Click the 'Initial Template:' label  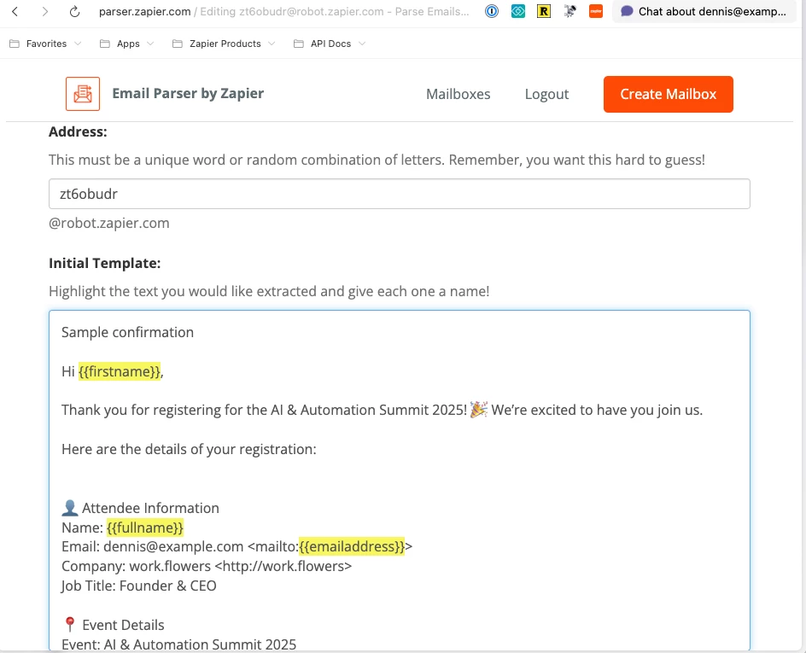coord(104,263)
